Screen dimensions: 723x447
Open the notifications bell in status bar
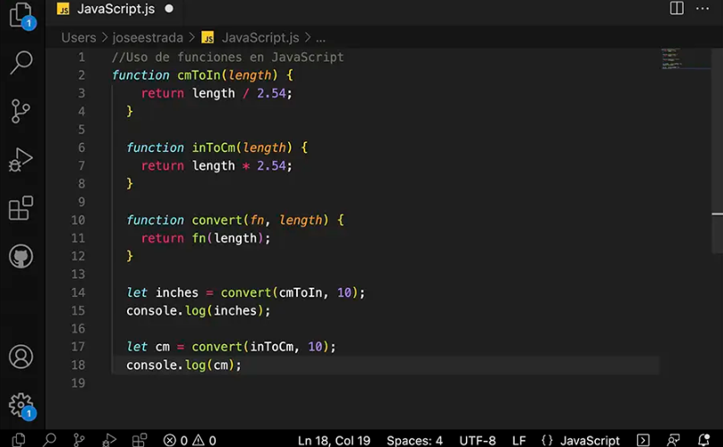tap(703, 440)
